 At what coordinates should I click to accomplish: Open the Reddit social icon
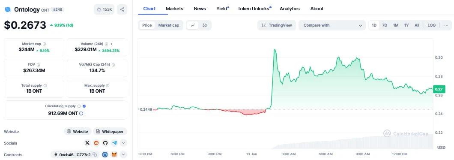pos(96,143)
